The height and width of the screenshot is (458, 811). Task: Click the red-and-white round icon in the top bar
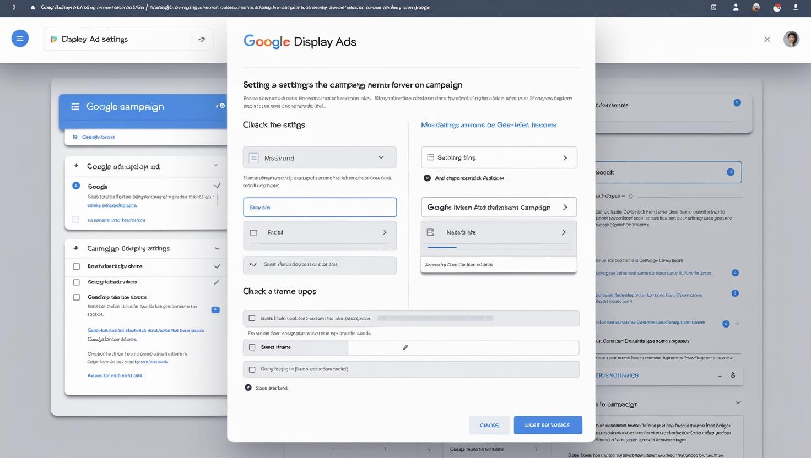coord(777,8)
